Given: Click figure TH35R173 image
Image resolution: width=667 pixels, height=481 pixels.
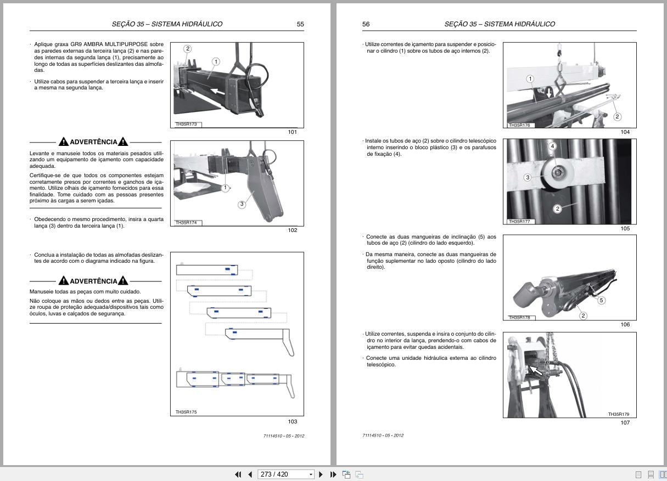Looking at the screenshot, I should 237,85.
